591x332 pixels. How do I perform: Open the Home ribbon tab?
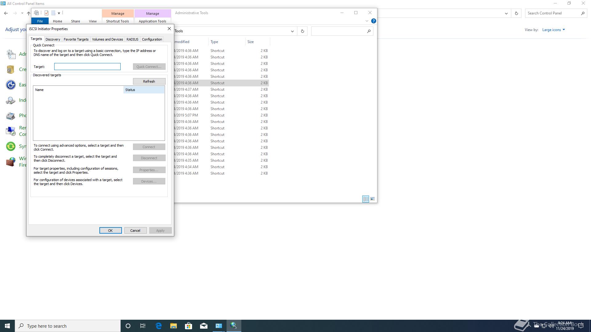[58, 21]
